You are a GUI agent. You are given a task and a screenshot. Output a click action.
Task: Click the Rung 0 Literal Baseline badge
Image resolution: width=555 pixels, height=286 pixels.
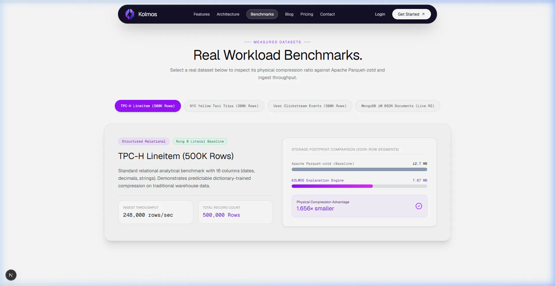200,141
